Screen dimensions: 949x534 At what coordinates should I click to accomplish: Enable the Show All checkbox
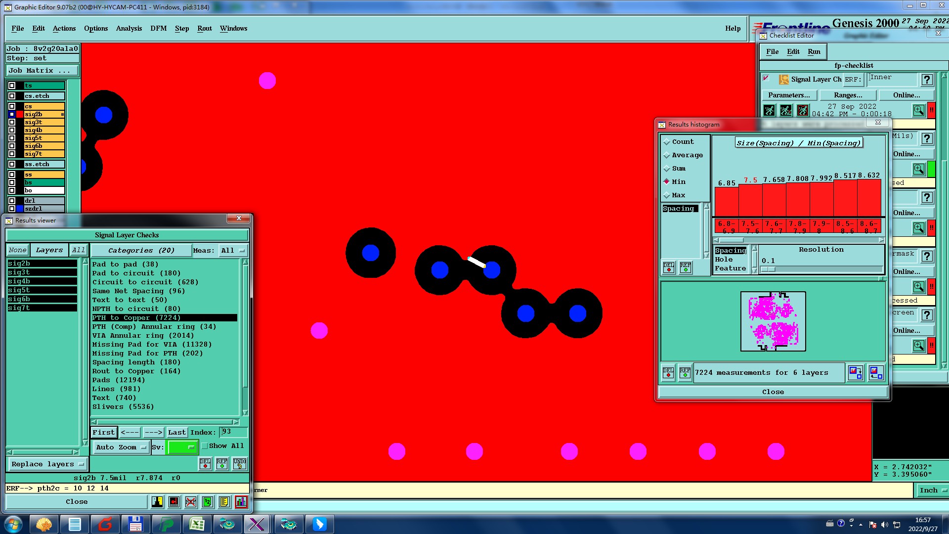point(205,446)
